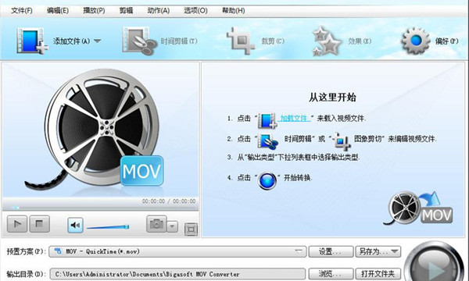Click the stop button in preview controls

40,224
